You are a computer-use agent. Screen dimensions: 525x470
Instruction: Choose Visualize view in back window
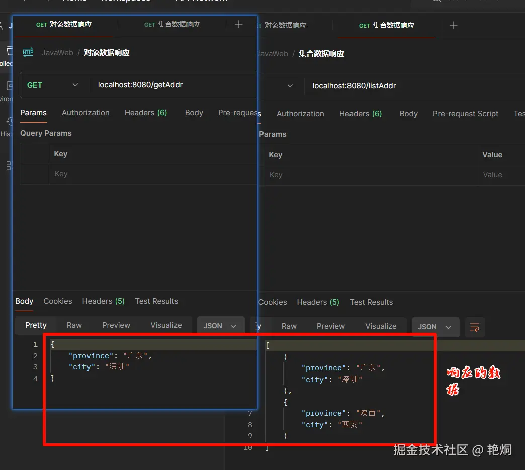click(x=381, y=326)
